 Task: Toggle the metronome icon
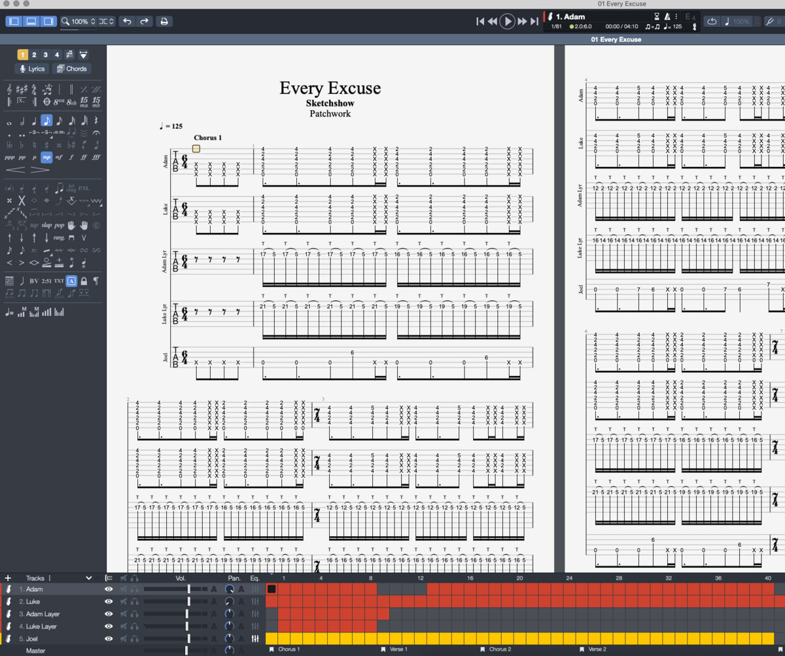tap(667, 16)
